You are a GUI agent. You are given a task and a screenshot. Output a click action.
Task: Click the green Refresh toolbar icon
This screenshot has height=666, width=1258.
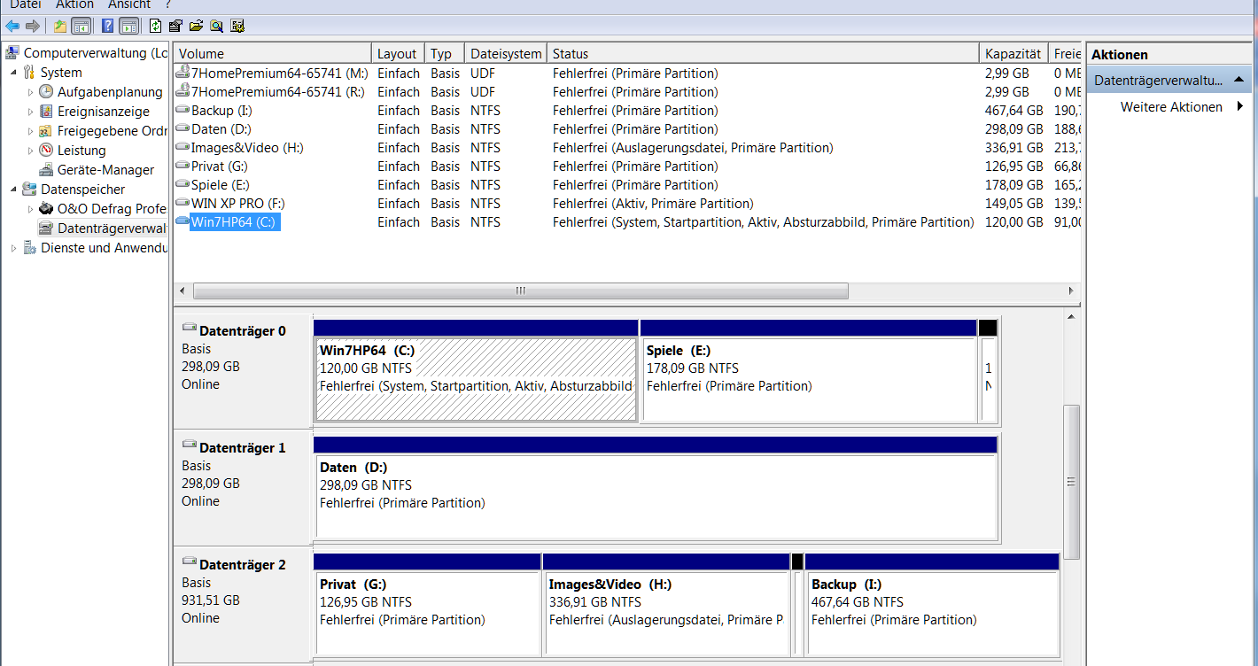point(156,26)
